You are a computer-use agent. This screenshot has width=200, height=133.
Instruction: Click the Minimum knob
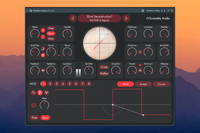coord(148,70)
